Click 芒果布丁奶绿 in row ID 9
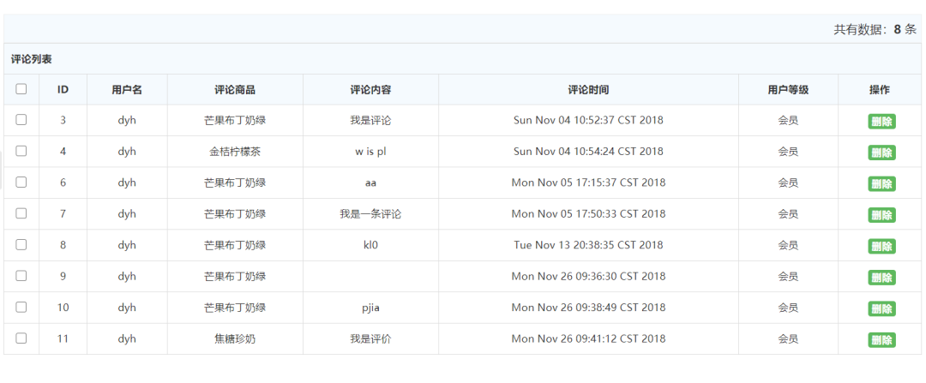 coord(235,276)
